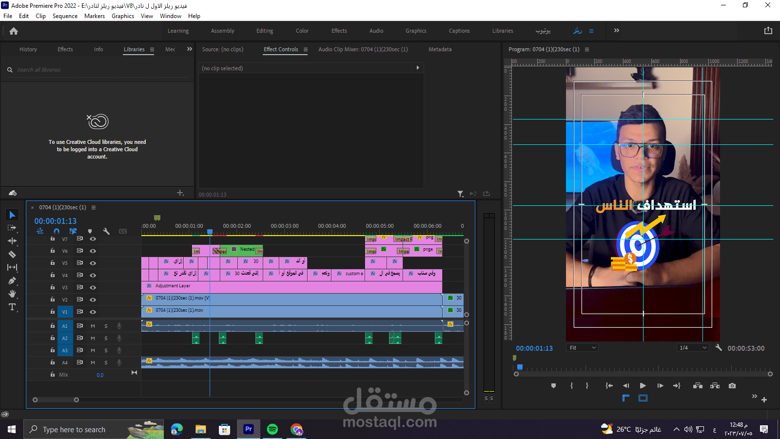Screen dimensions: 780x439
Task: Select the Slip tool
Action: 12,267
